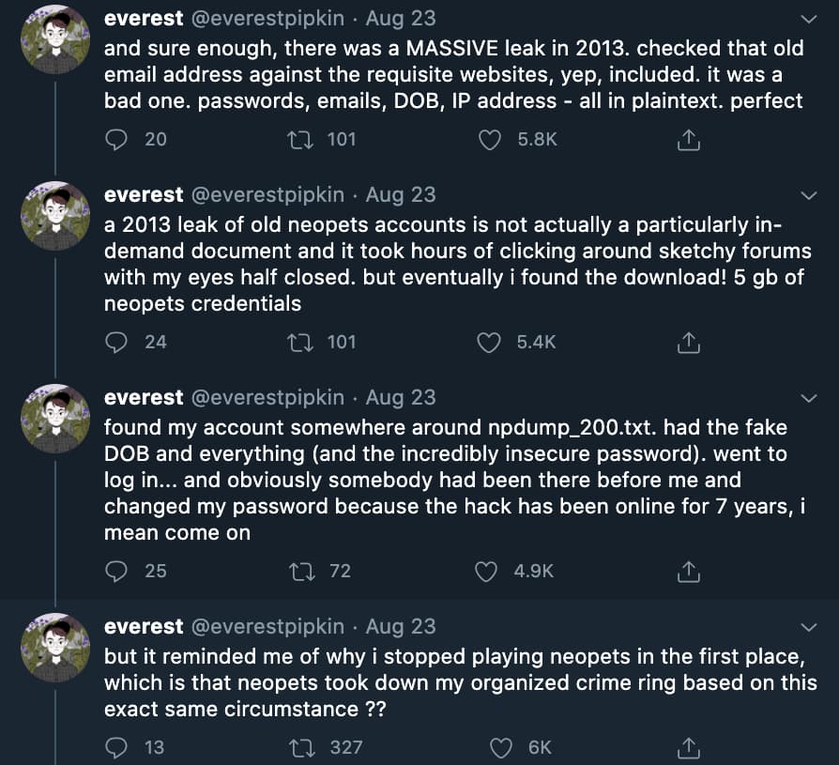Expand options chevron on sketchy forums tweet
839x765 pixels.
(807, 195)
